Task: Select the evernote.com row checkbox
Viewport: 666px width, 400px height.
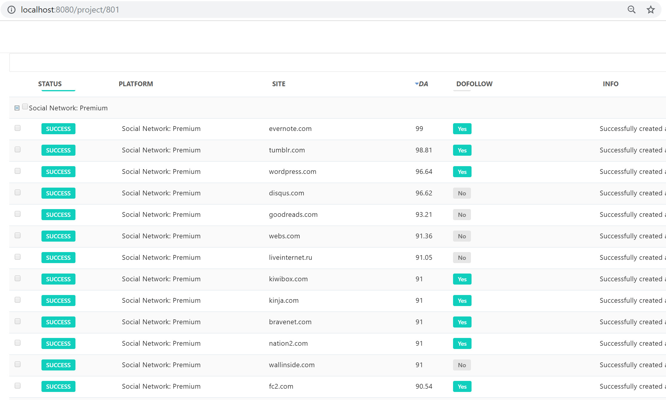Action: (x=18, y=128)
